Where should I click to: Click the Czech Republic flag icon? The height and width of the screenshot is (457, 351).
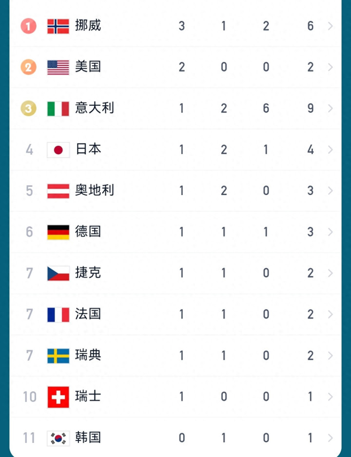[58, 273]
